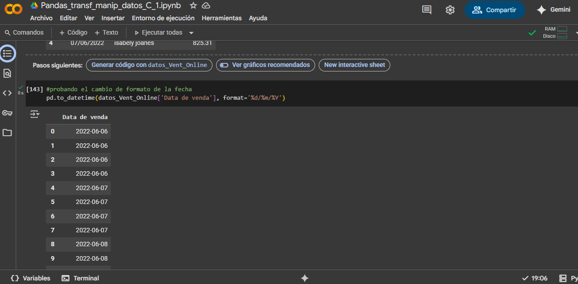Viewport: 578px width, 284px height.
Task: Click the cell output actions icon
Action: pos(35,114)
